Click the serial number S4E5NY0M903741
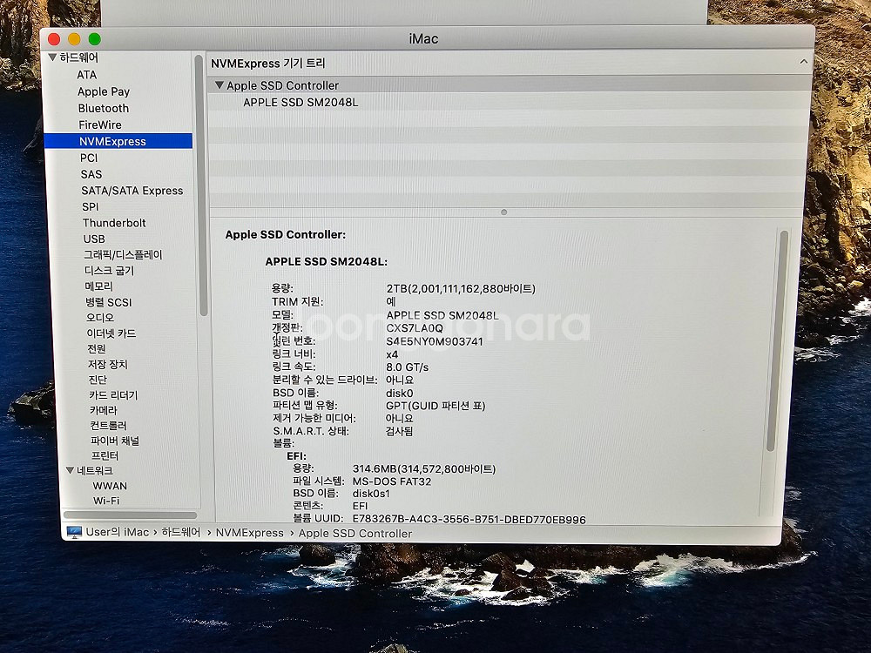This screenshot has height=653, width=871. pos(435,341)
